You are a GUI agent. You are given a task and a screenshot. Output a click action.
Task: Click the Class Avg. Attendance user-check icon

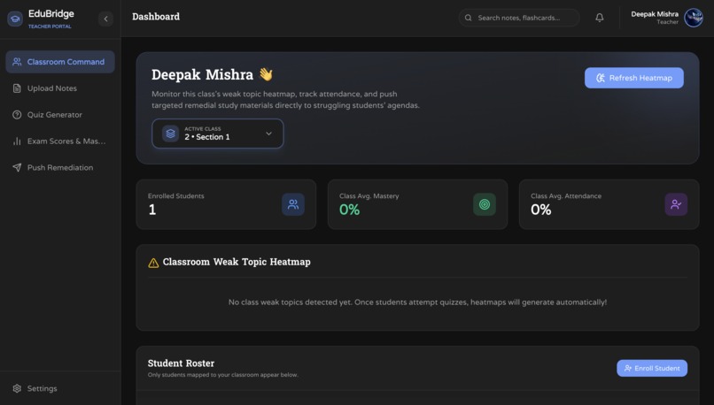pyautogui.click(x=676, y=204)
